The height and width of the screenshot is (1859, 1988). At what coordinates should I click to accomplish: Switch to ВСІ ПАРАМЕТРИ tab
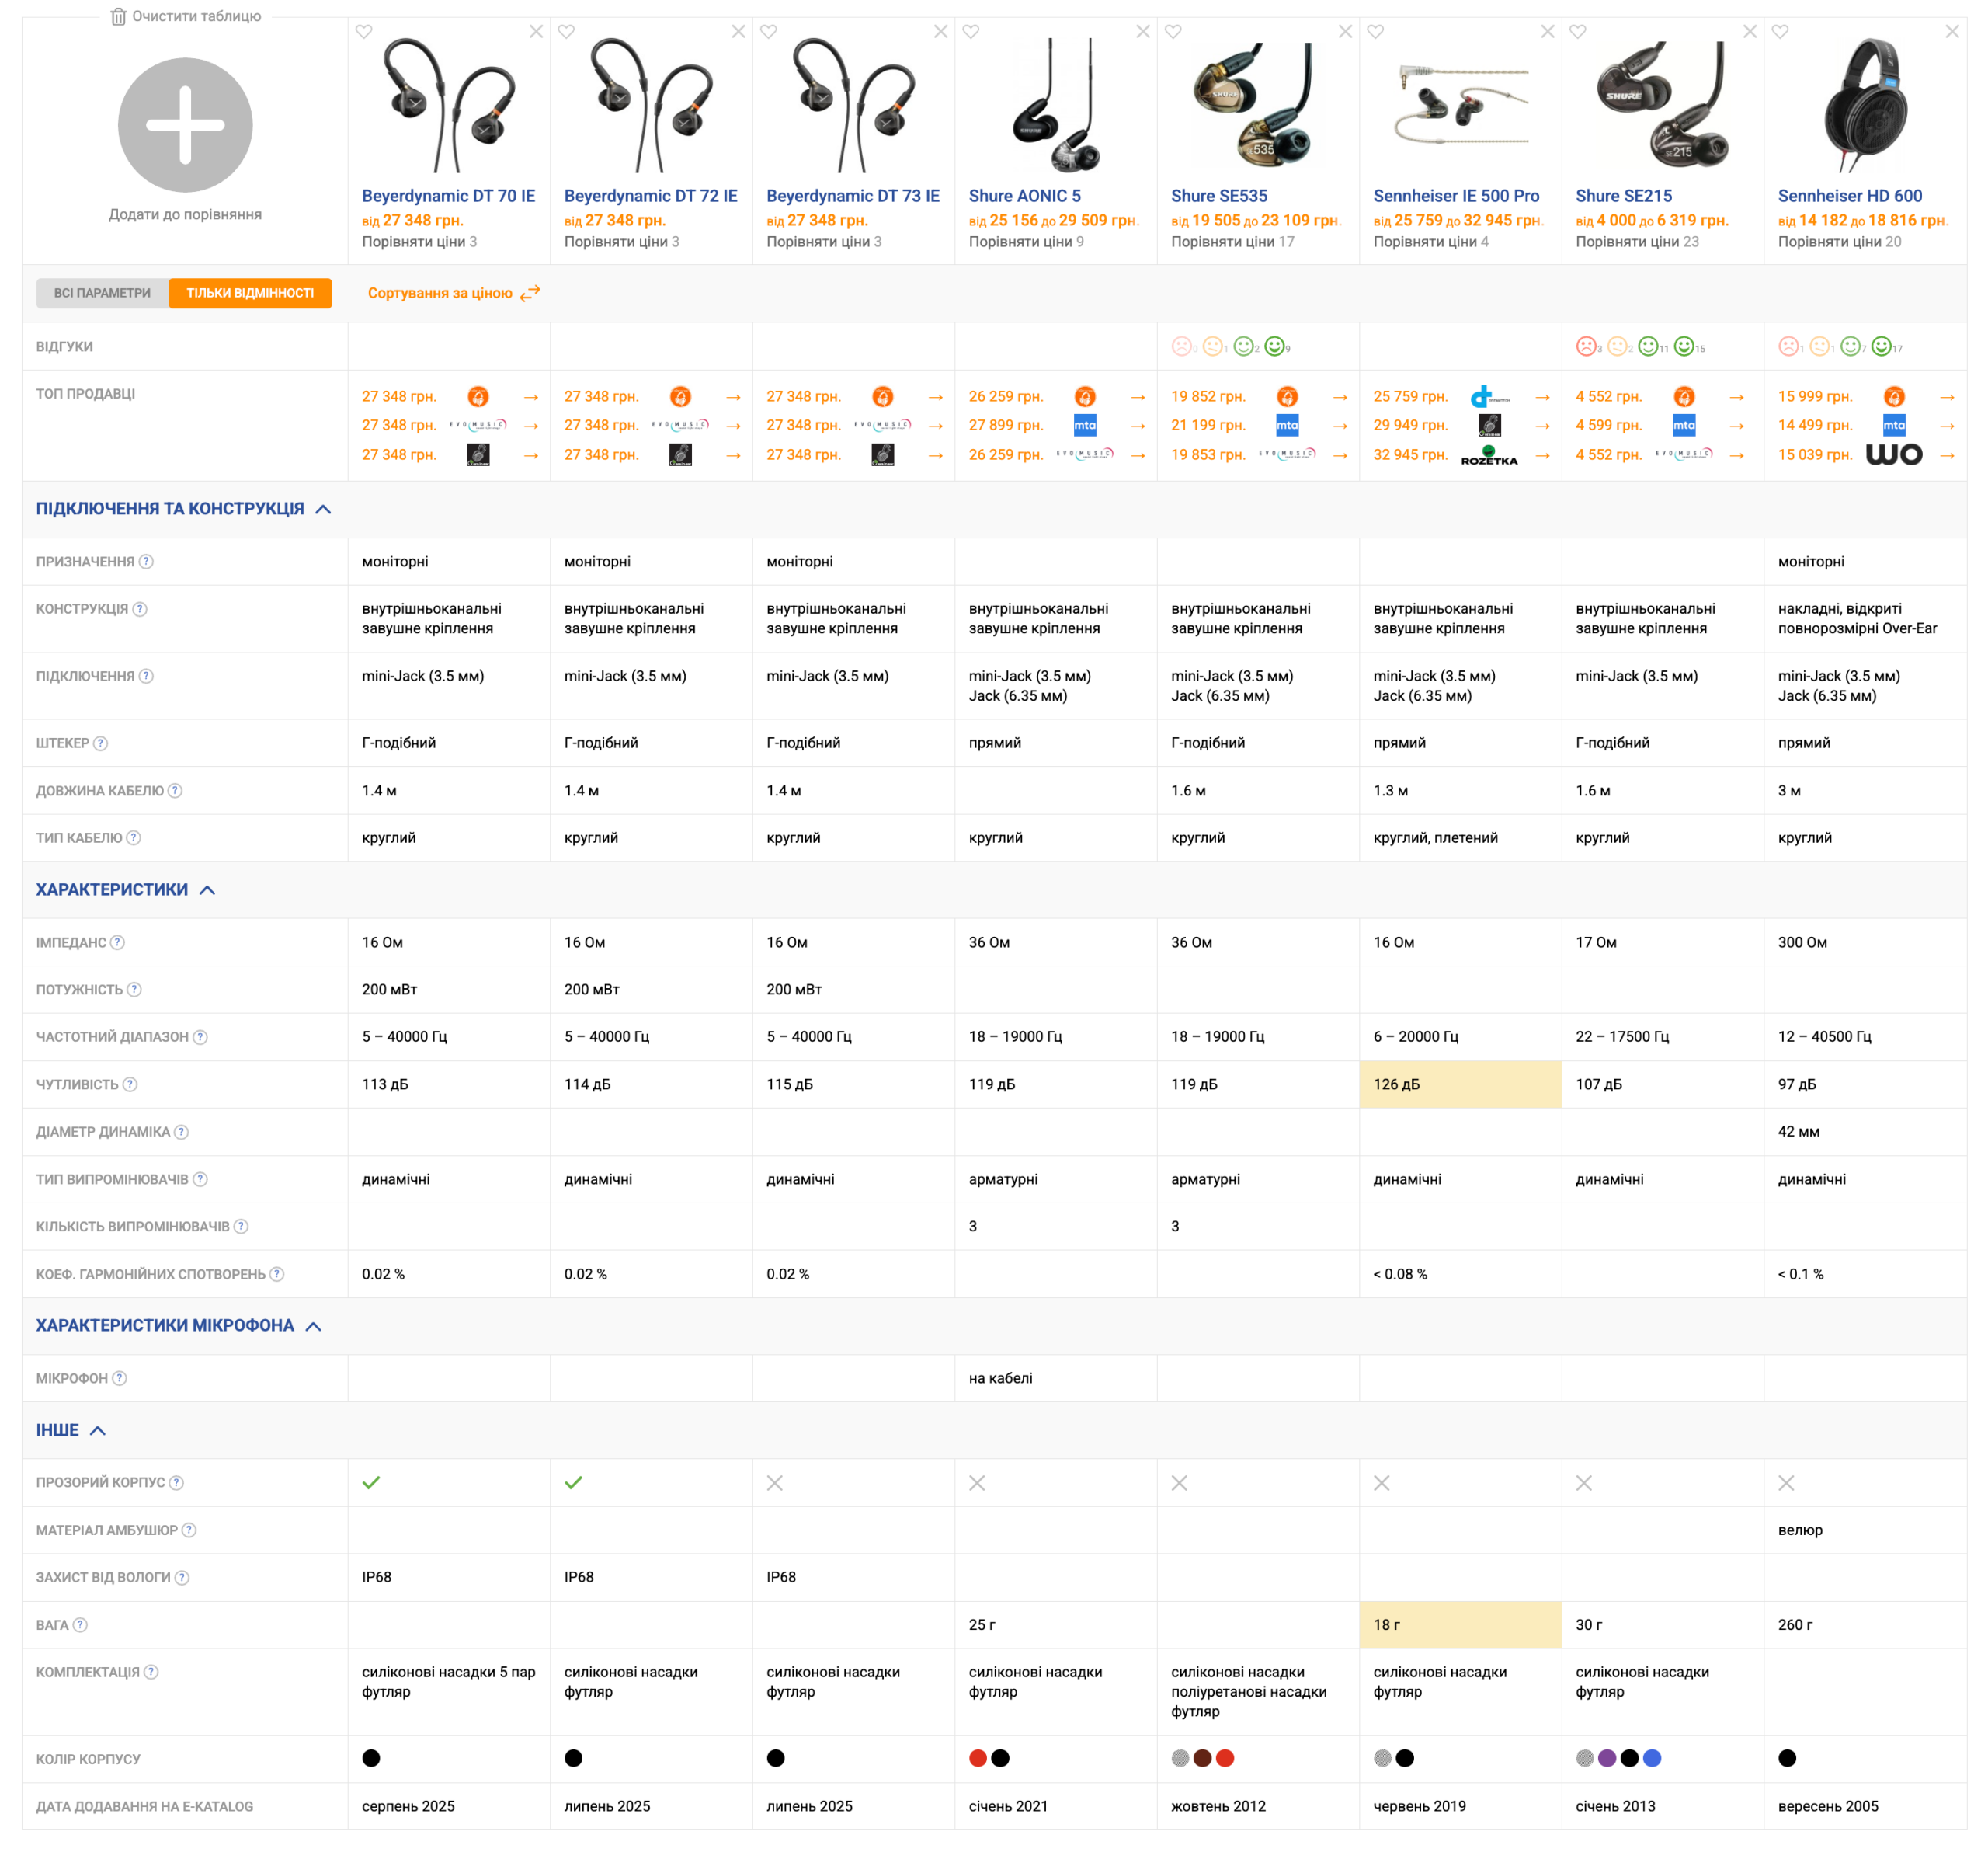point(102,293)
